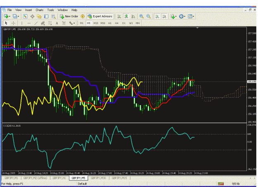The width and height of the screenshot is (258, 187).
Task: Select the Trendline tool
Action: [36, 23]
